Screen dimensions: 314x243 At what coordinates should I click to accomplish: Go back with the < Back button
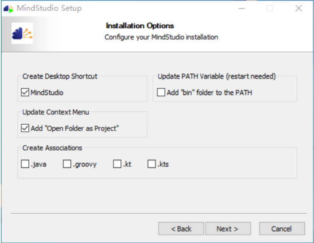pos(181,229)
